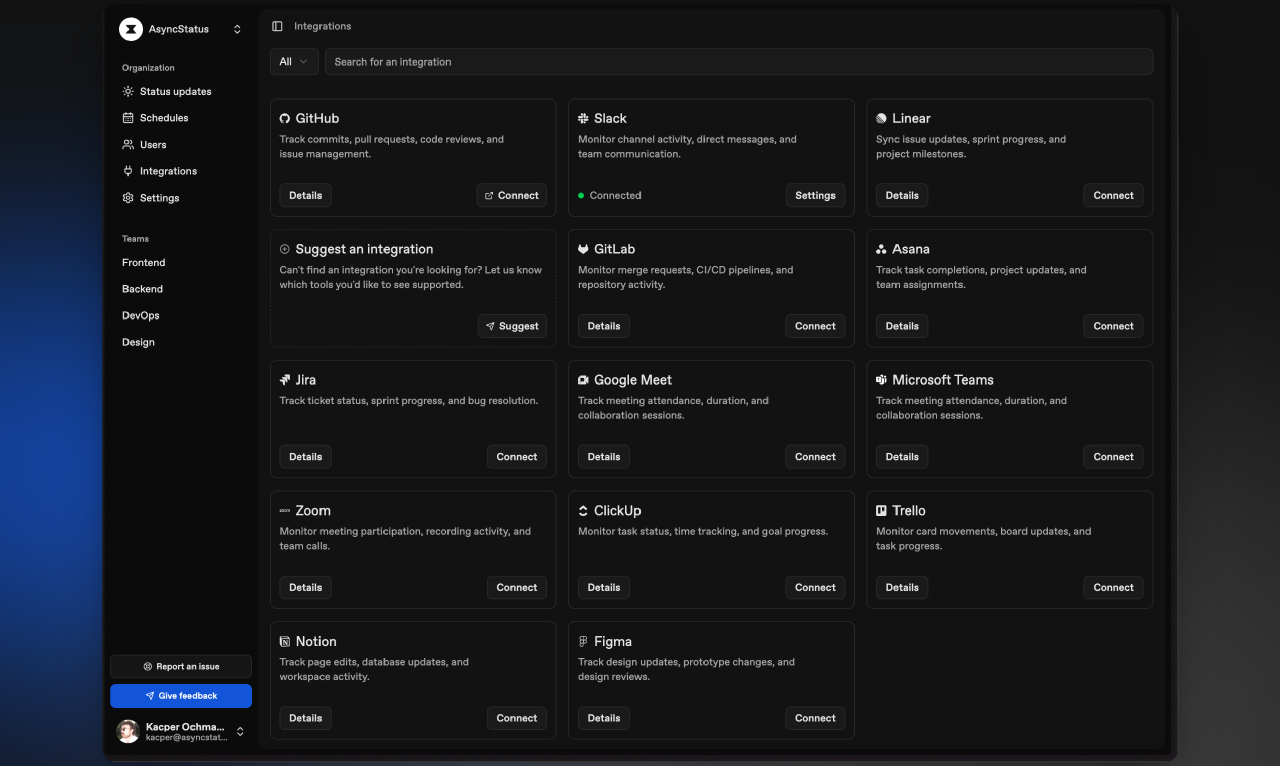1280x766 pixels.
Task: Connect the Figma integration
Action: [815, 718]
